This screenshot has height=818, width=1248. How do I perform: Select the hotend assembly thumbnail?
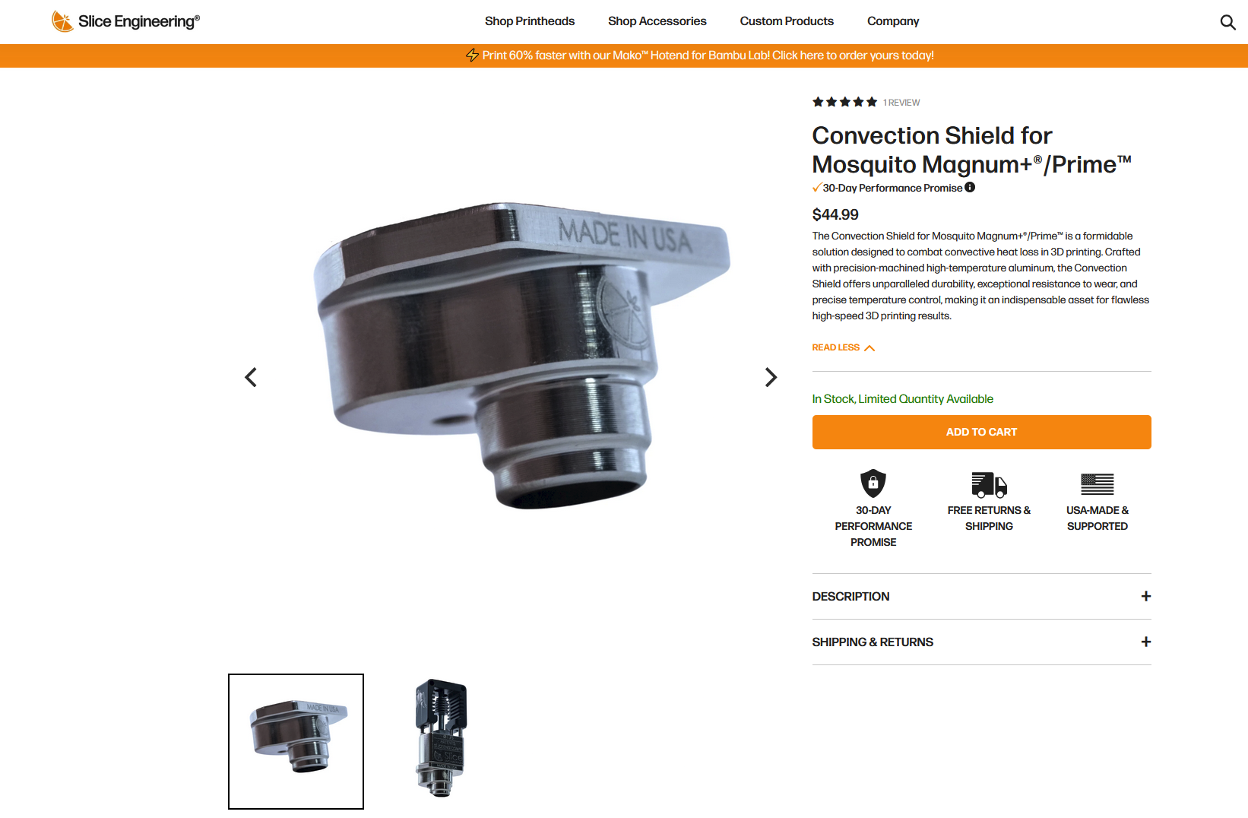point(442,738)
